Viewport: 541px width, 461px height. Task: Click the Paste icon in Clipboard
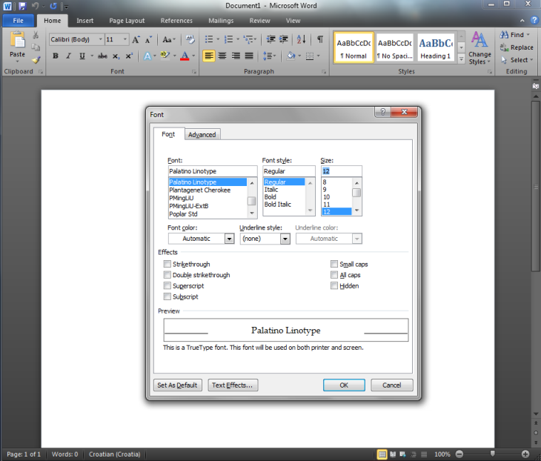point(17,43)
